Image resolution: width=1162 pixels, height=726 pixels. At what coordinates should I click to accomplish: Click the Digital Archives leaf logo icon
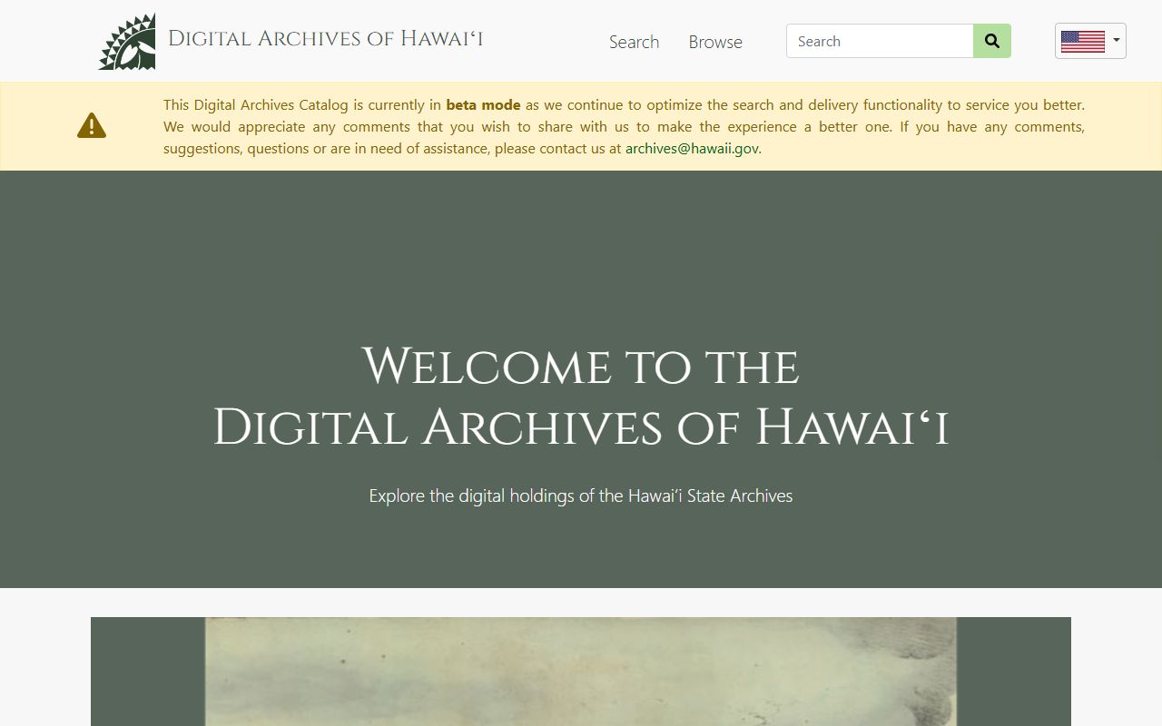(x=127, y=42)
